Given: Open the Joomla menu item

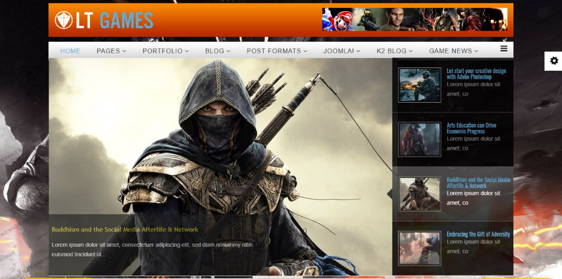Looking at the screenshot, I should tap(338, 51).
